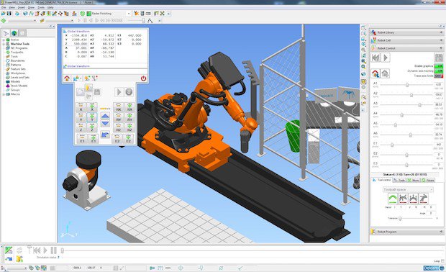446x272 pixels.
Task: Click the skip-to-start button in Robot Control
Action: point(376,58)
